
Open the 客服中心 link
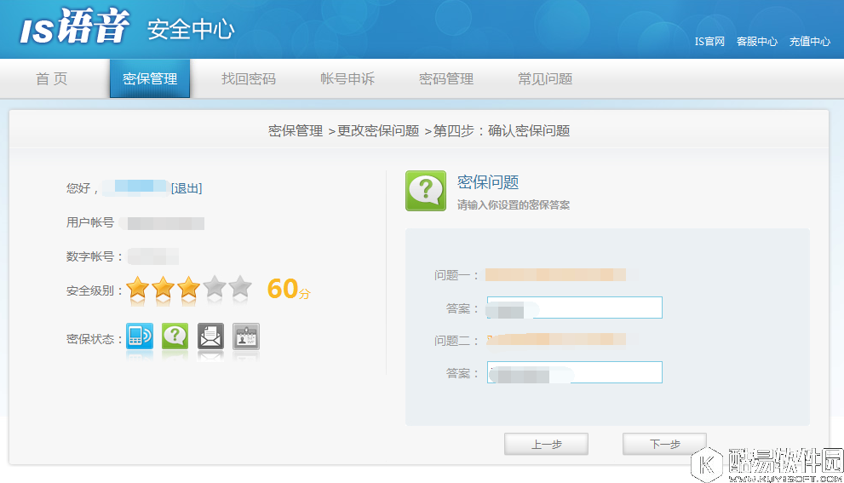(x=757, y=42)
